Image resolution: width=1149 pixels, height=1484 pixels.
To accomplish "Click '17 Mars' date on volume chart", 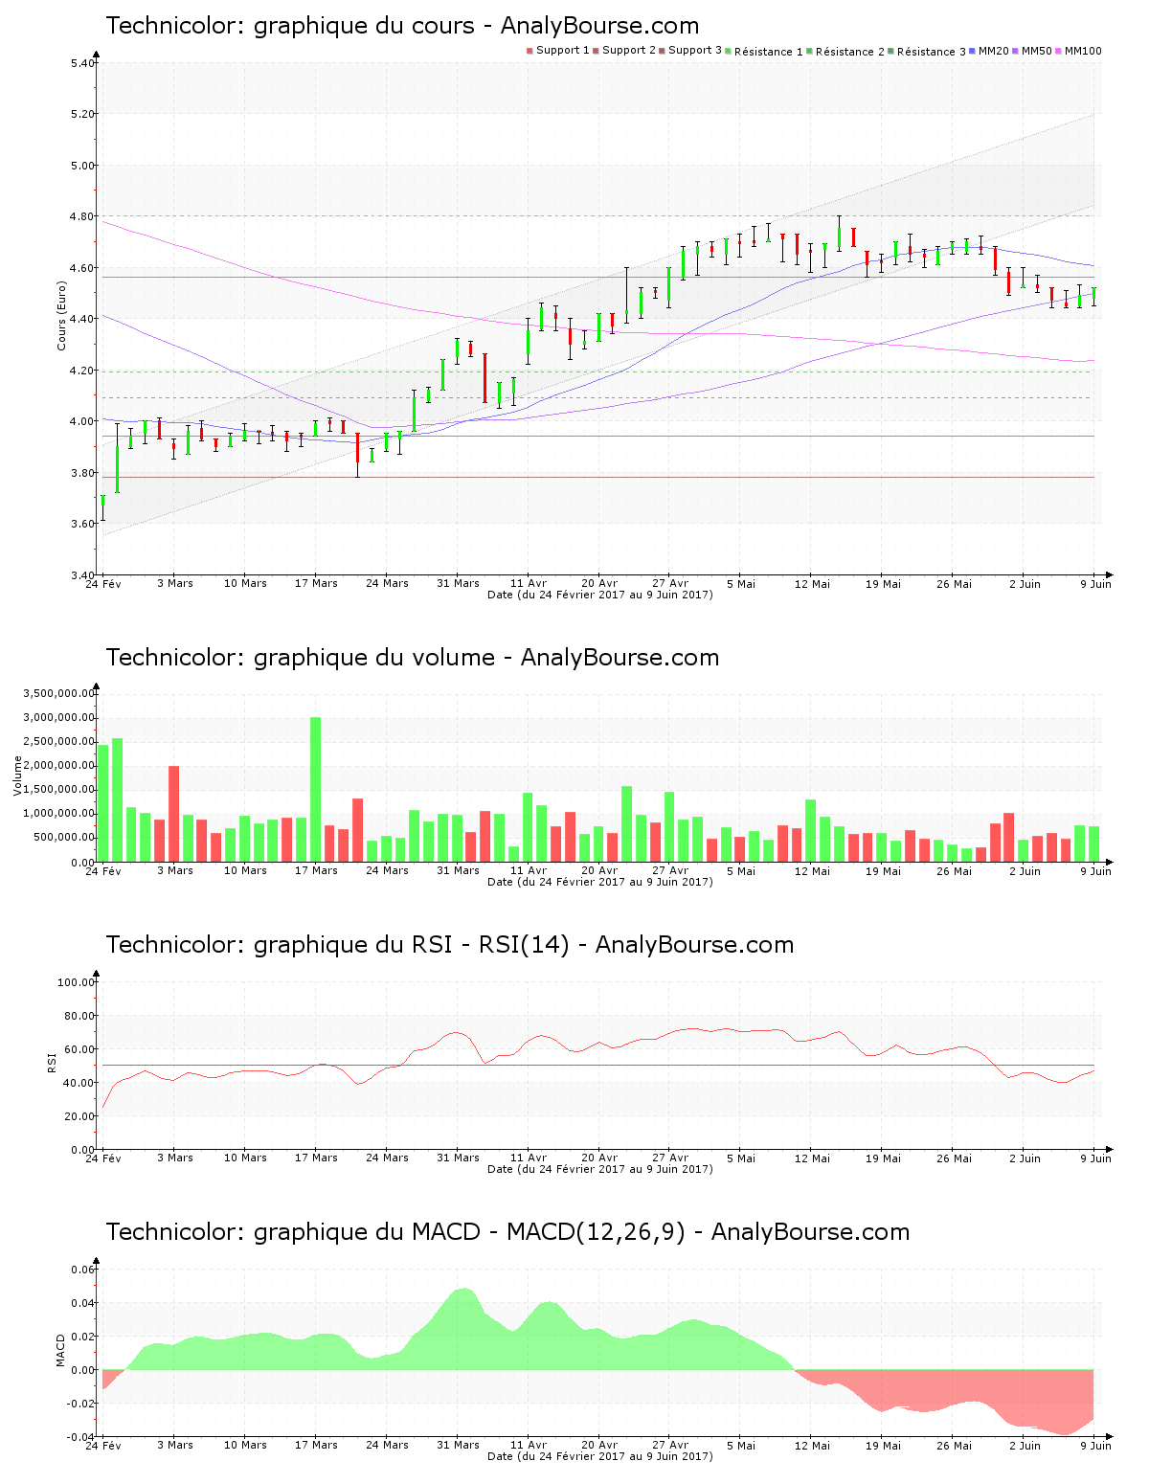I will (x=316, y=870).
